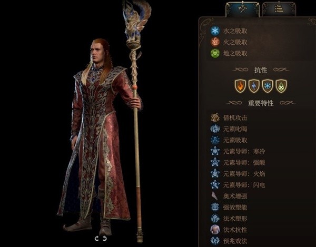Click the 元素吸取 feature icon

(x=215, y=140)
